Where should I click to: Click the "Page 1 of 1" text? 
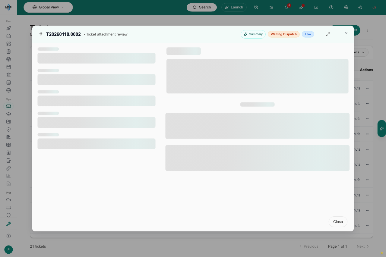337,246
